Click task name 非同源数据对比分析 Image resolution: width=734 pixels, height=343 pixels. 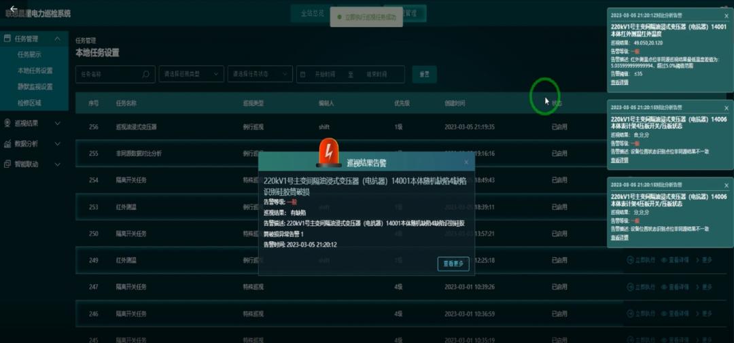coord(139,154)
